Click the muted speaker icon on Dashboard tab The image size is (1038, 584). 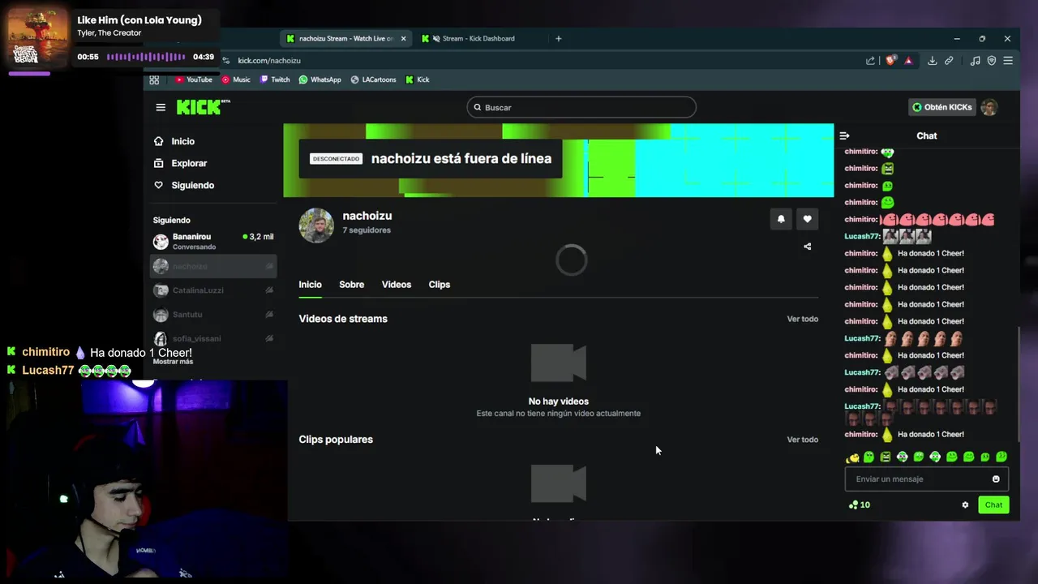(x=436, y=38)
